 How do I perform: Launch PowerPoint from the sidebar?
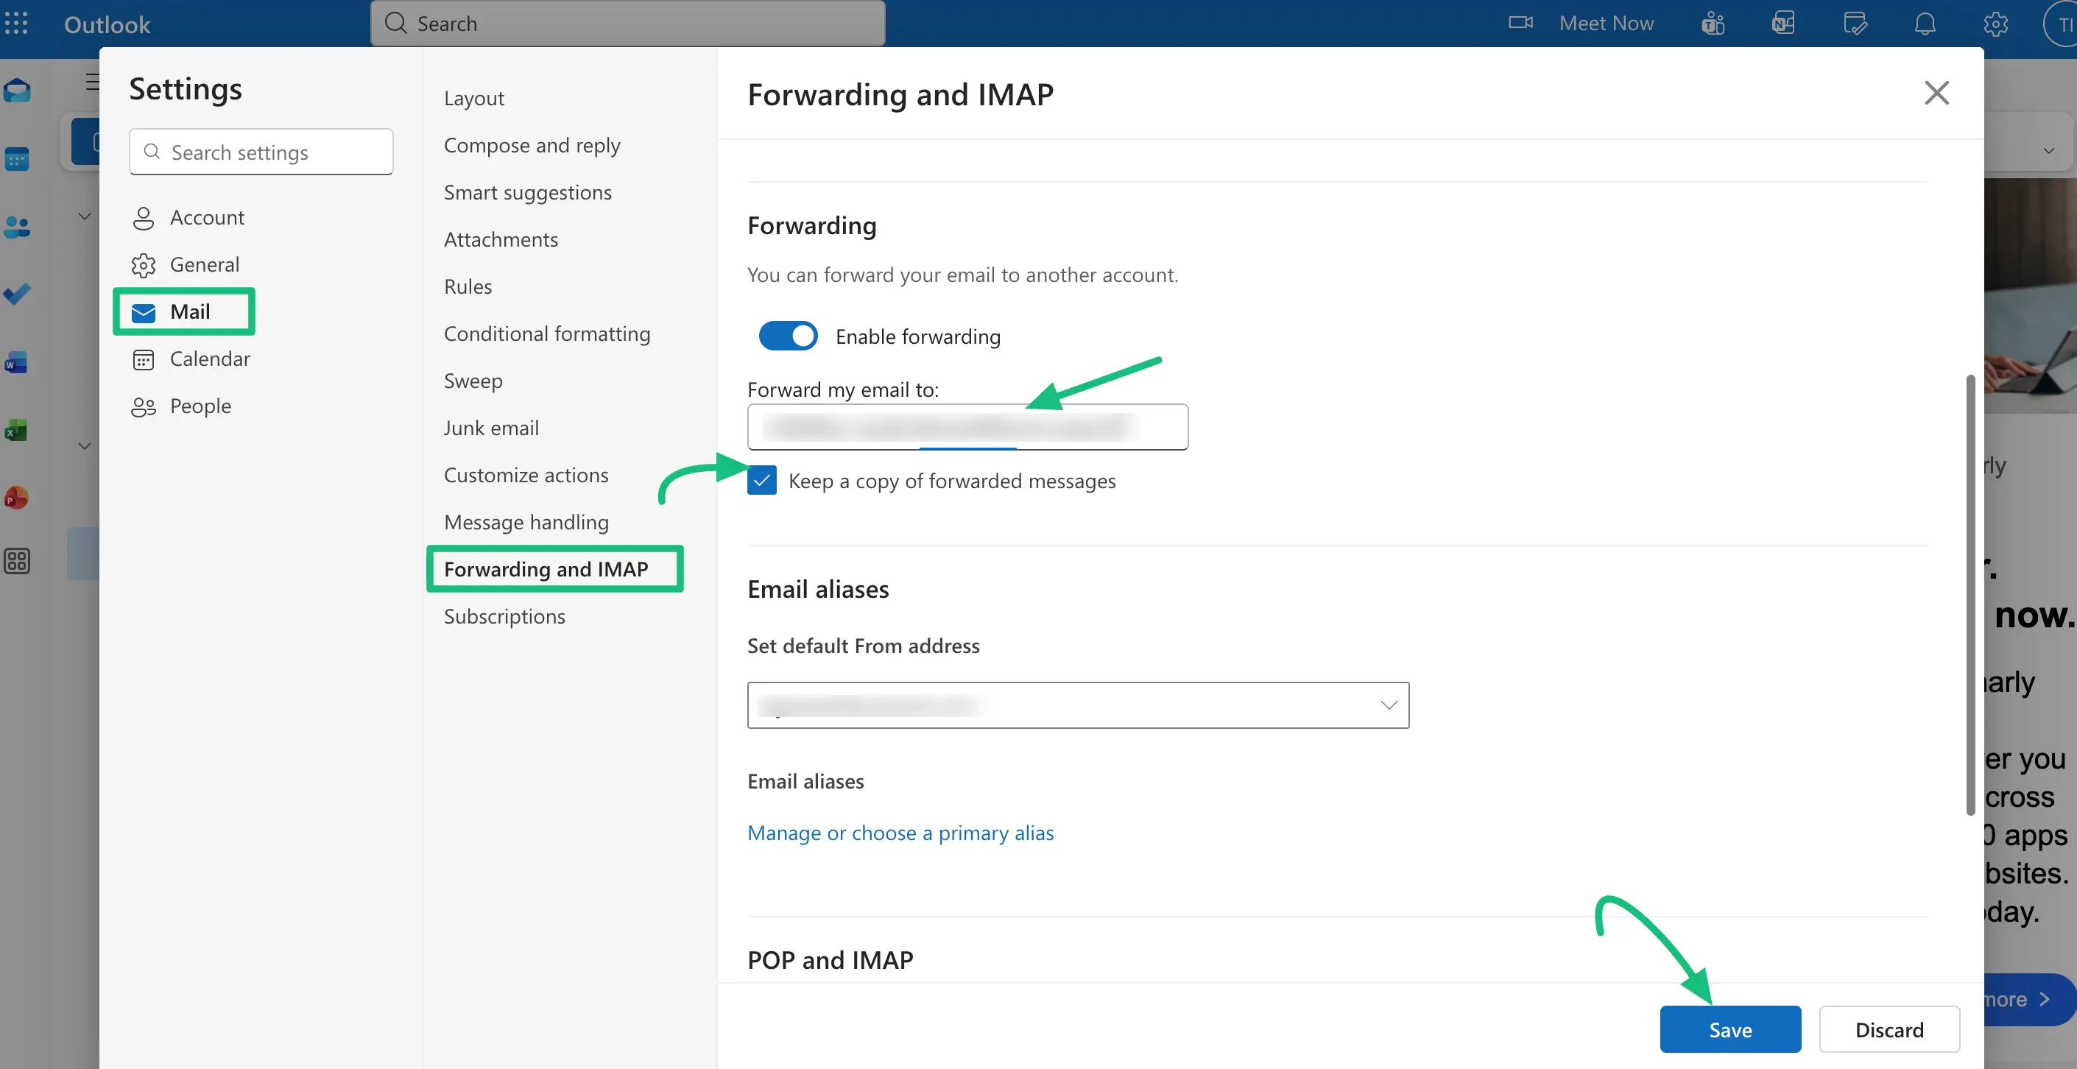(x=16, y=498)
